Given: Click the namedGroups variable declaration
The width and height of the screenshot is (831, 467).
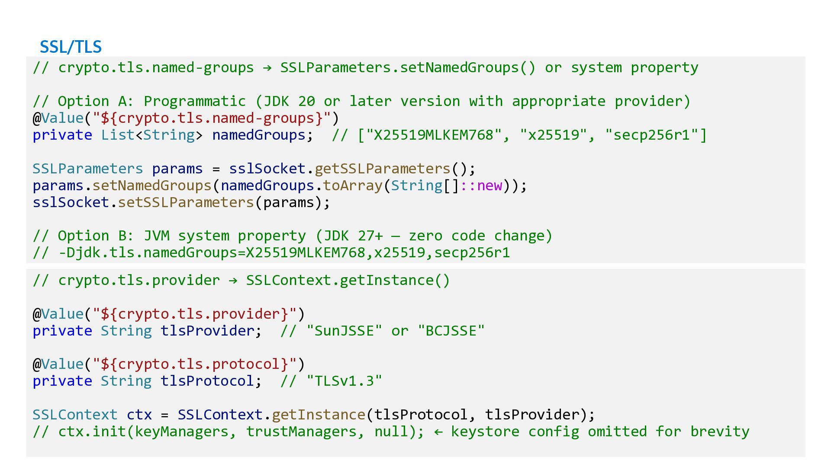Looking at the screenshot, I should 259,135.
